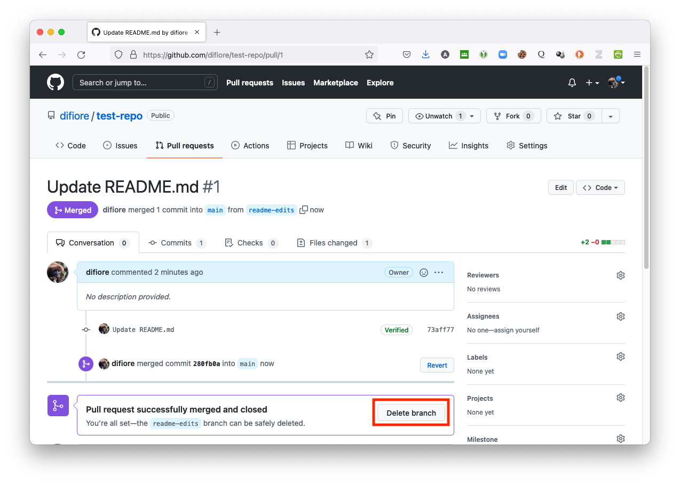Pin the test-repo repository

pyautogui.click(x=384, y=116)
